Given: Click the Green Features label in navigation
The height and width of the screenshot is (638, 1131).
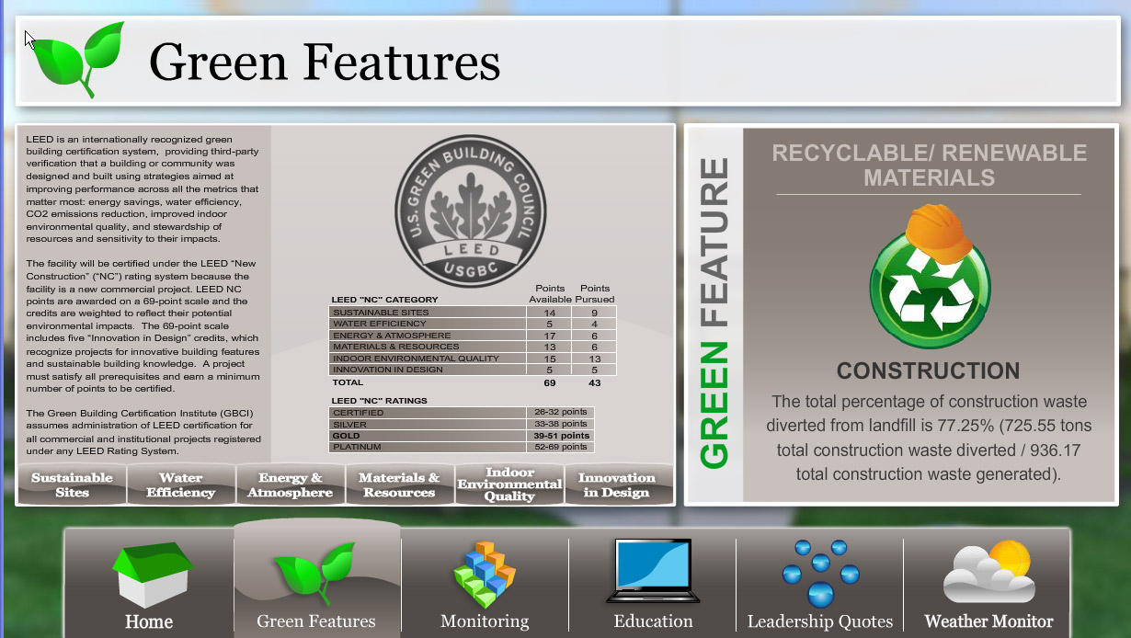Looking at the screenshot, I should click(x=316, y=621).
